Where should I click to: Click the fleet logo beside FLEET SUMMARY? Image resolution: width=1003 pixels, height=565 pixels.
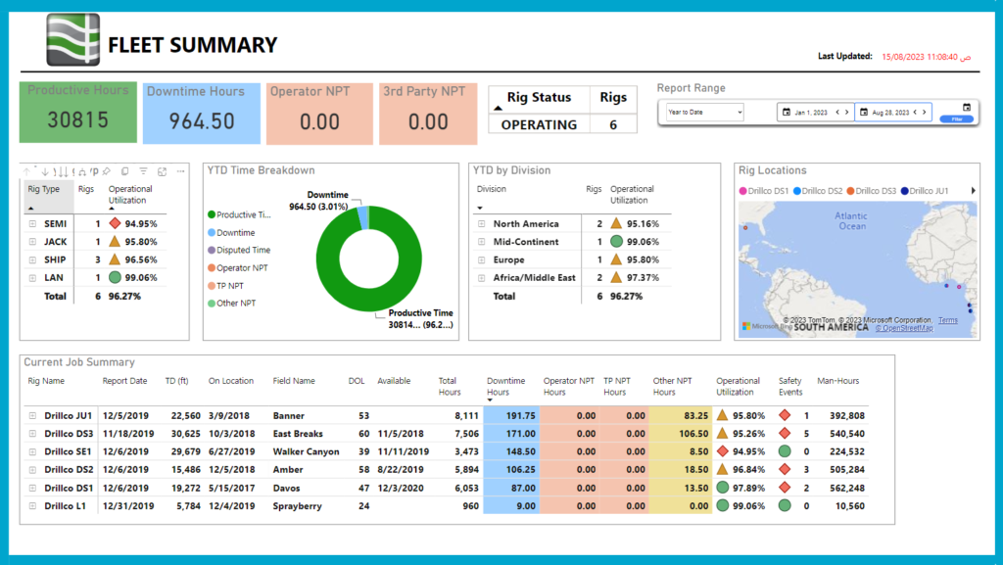click(x=72, y=40)
